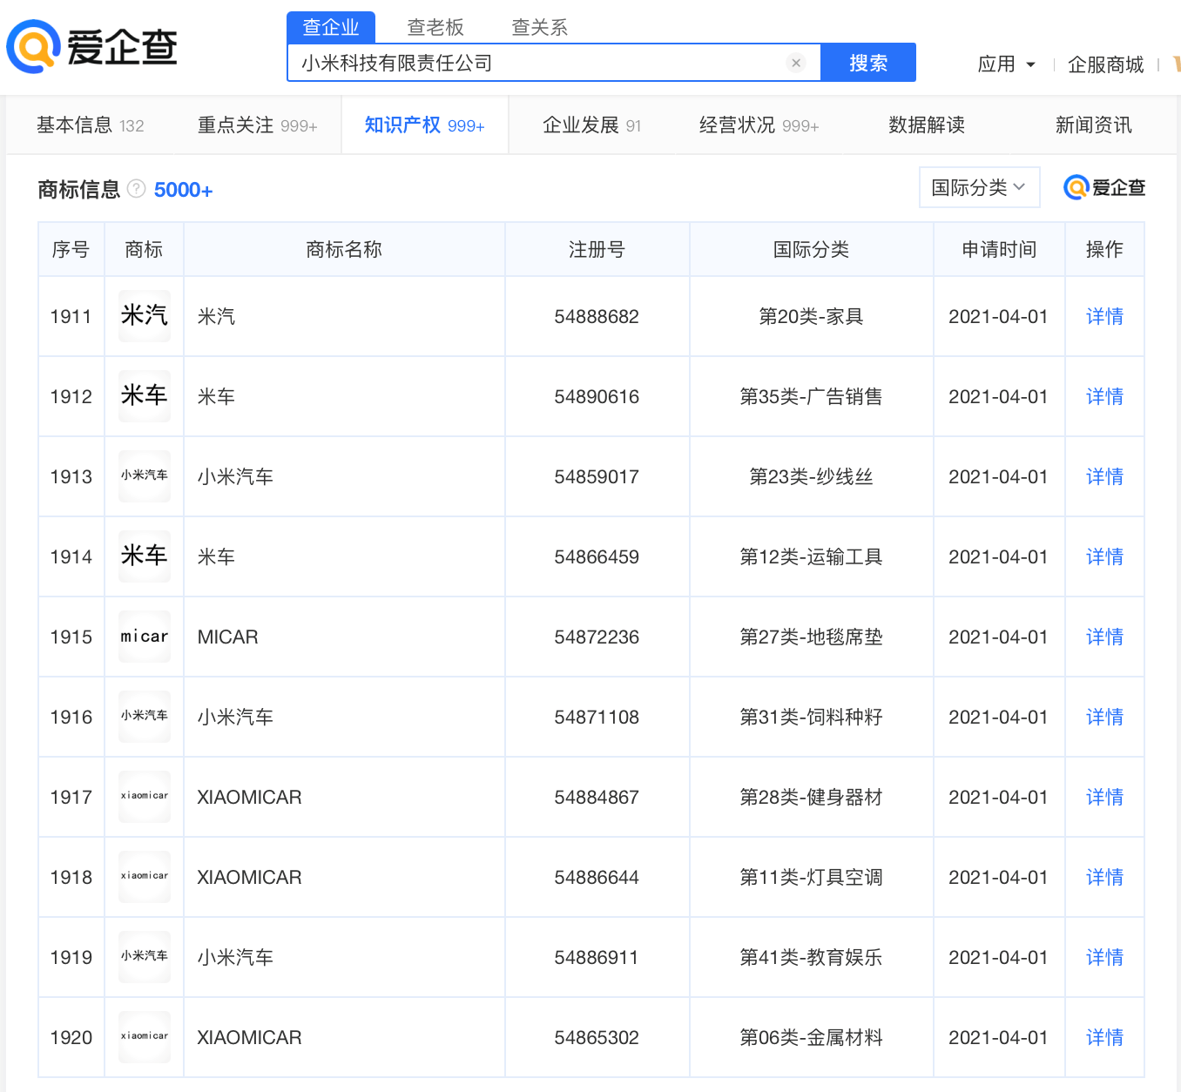The height and width of the screenshot is (1092, 1181).
Task: Click the 第11类-灯具空调 classification cell
Action: point(811,877)
